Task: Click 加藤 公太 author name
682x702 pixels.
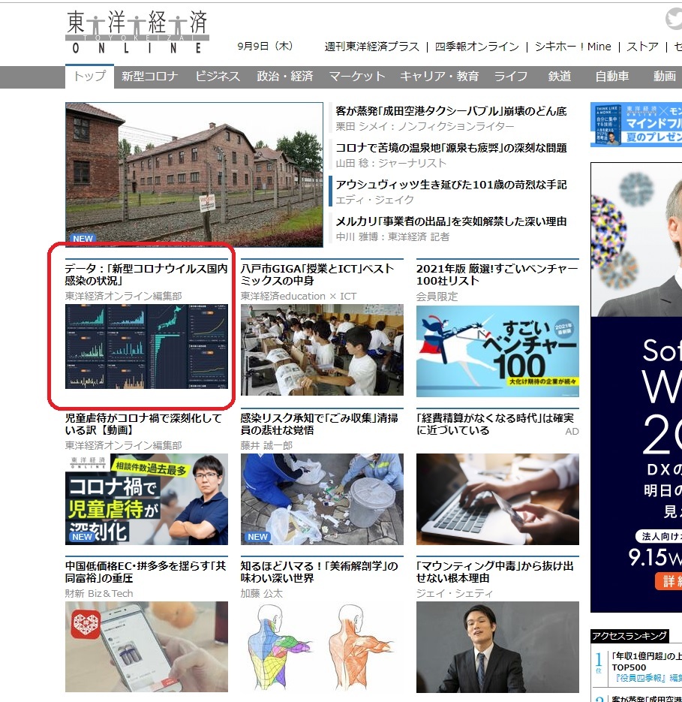Action: click(261, 594)
